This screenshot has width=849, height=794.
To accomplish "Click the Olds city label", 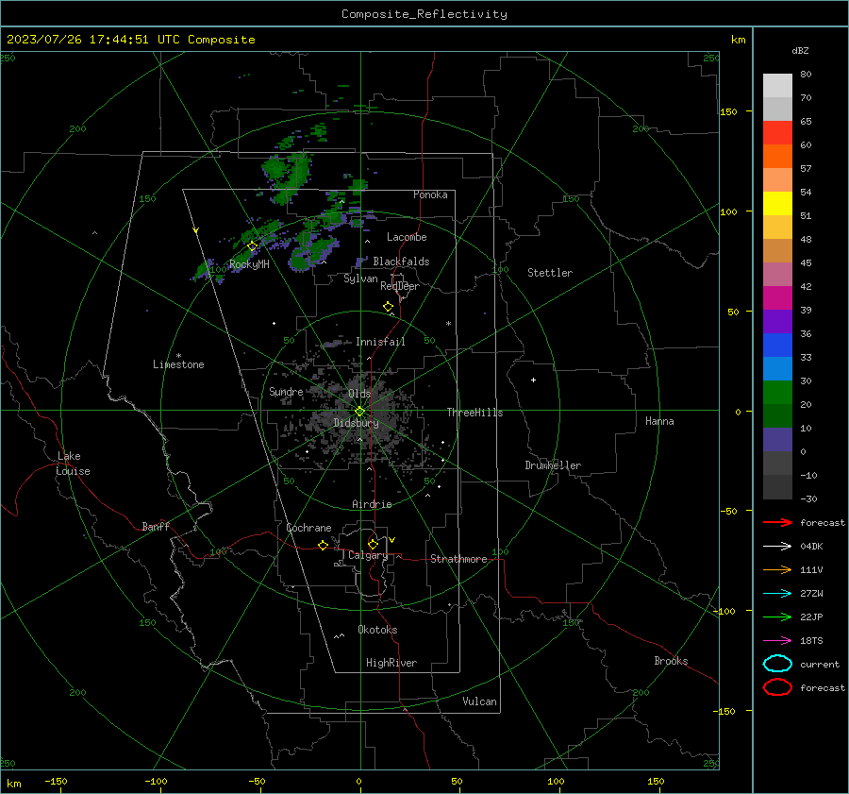I will click(359, 394).
